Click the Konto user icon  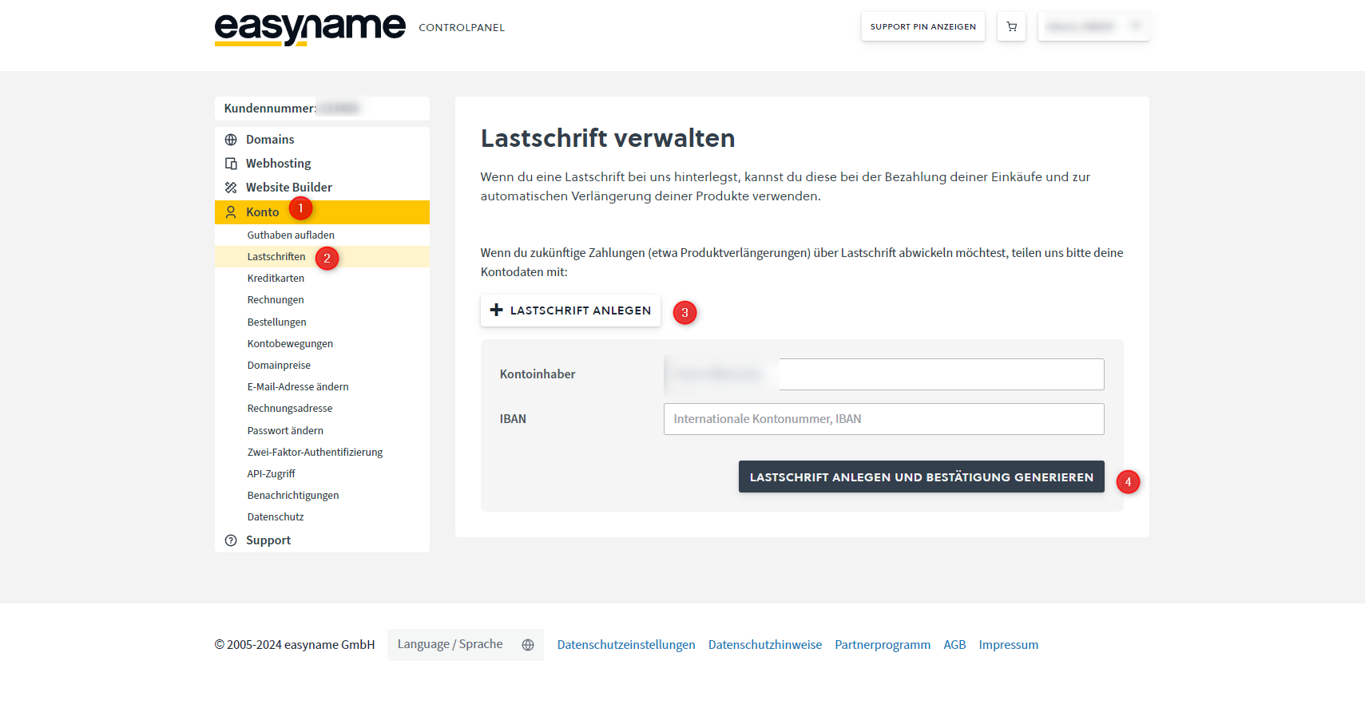click(x=231, y=212)
